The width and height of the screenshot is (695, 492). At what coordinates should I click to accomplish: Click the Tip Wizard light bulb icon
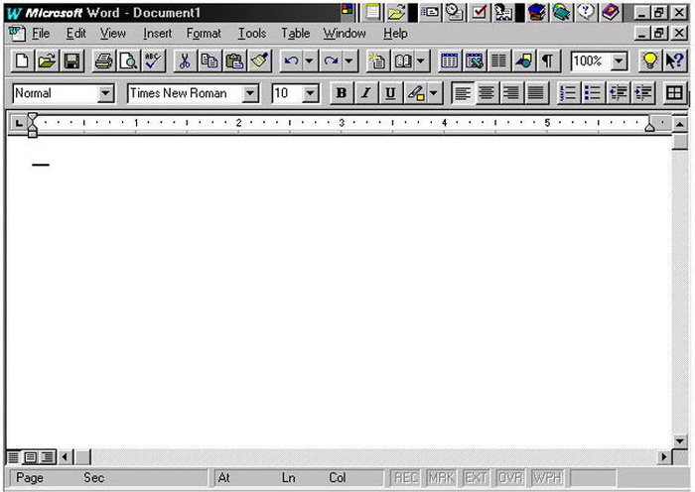tap(650, 61)
